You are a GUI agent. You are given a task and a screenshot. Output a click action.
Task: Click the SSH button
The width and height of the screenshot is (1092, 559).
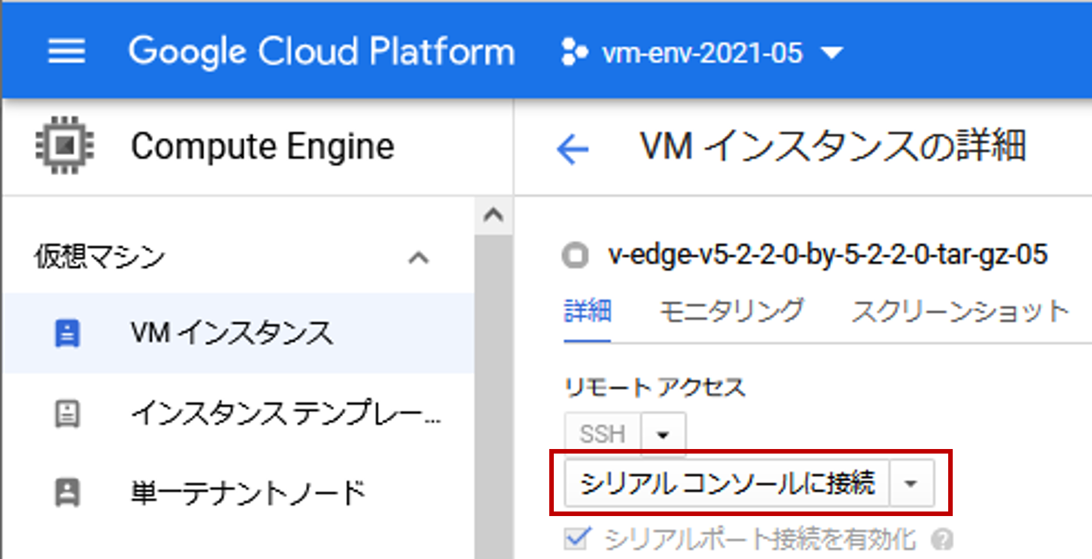click(603, 433)
